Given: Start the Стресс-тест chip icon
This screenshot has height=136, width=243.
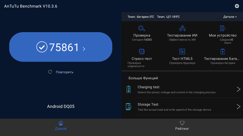Looking at the screenshot, I should [142, 52].
